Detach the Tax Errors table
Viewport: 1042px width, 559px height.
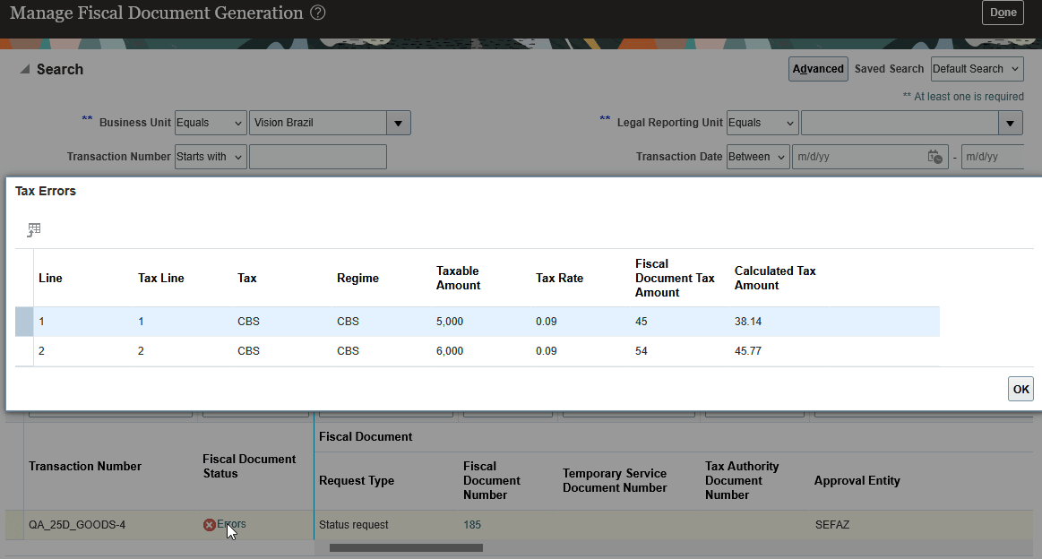[x=33, y=229]
